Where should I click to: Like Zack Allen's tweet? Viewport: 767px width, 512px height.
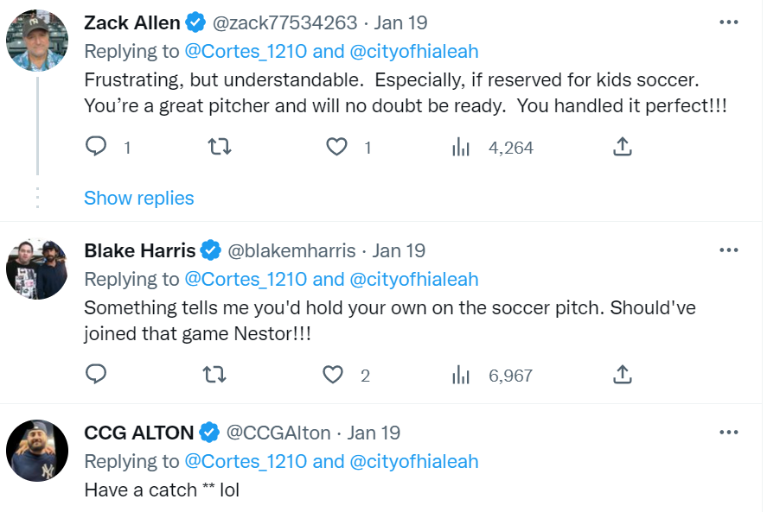click(336, 148)
